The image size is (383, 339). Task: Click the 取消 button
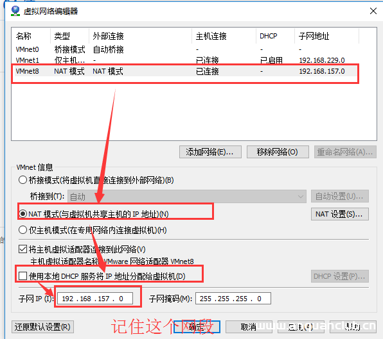pos(249,327)
